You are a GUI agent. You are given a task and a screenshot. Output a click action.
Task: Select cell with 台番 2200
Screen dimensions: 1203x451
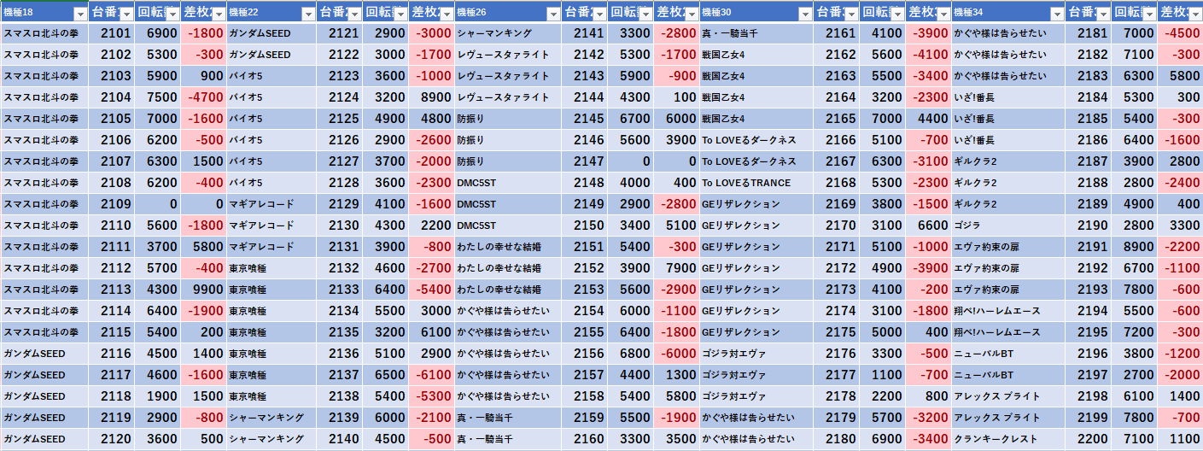click(1089, 439)
